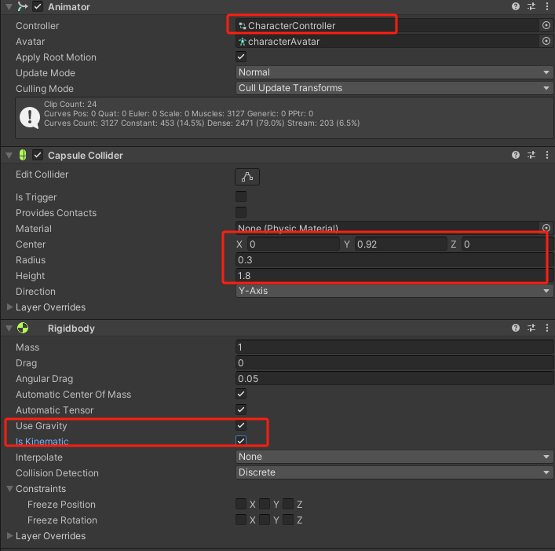Screen dimensions: 555x551
Task: Check Freeze Rotation Z checkbox
Action: click(x=288, y=520)
